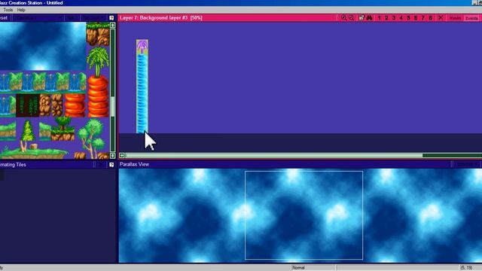This screenshot has width=482, height=271.
Task: Switch to layer 4
Action: pyautogui.click(x=401, y=18)
